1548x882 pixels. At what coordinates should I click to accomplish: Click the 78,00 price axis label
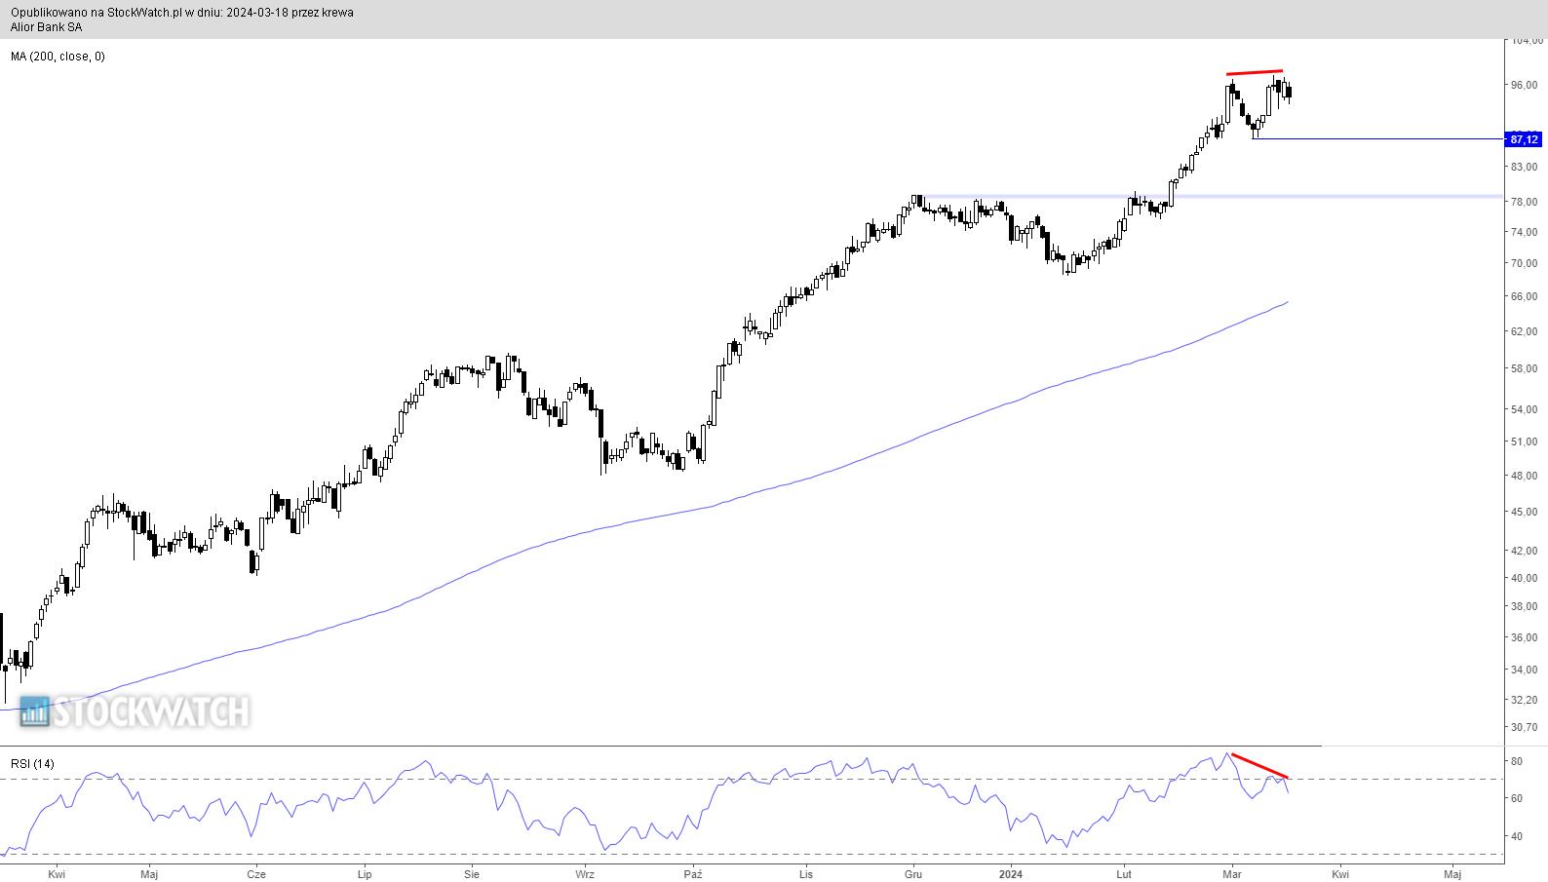point(1524,202)
